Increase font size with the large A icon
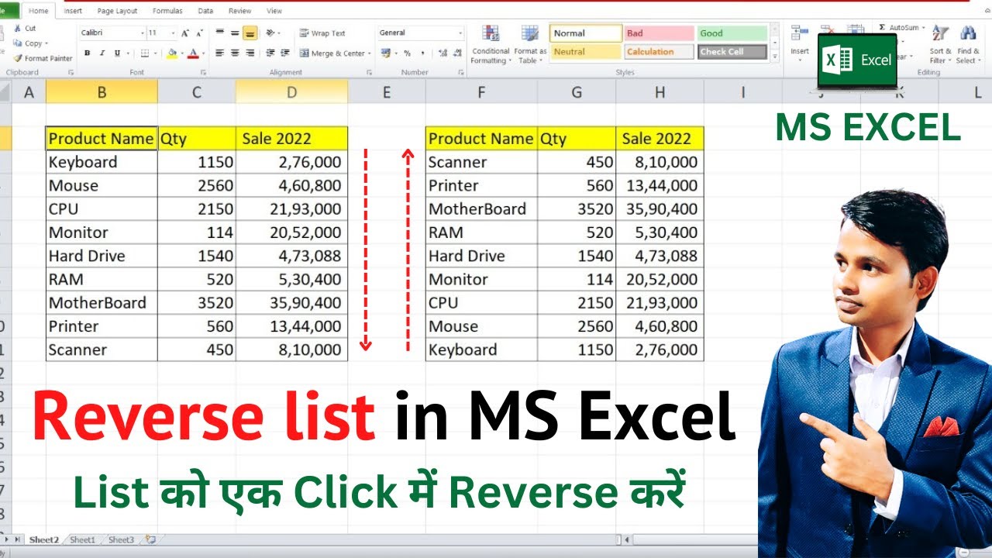This screenshot has height=558, width=992. (x=184, y=33)
